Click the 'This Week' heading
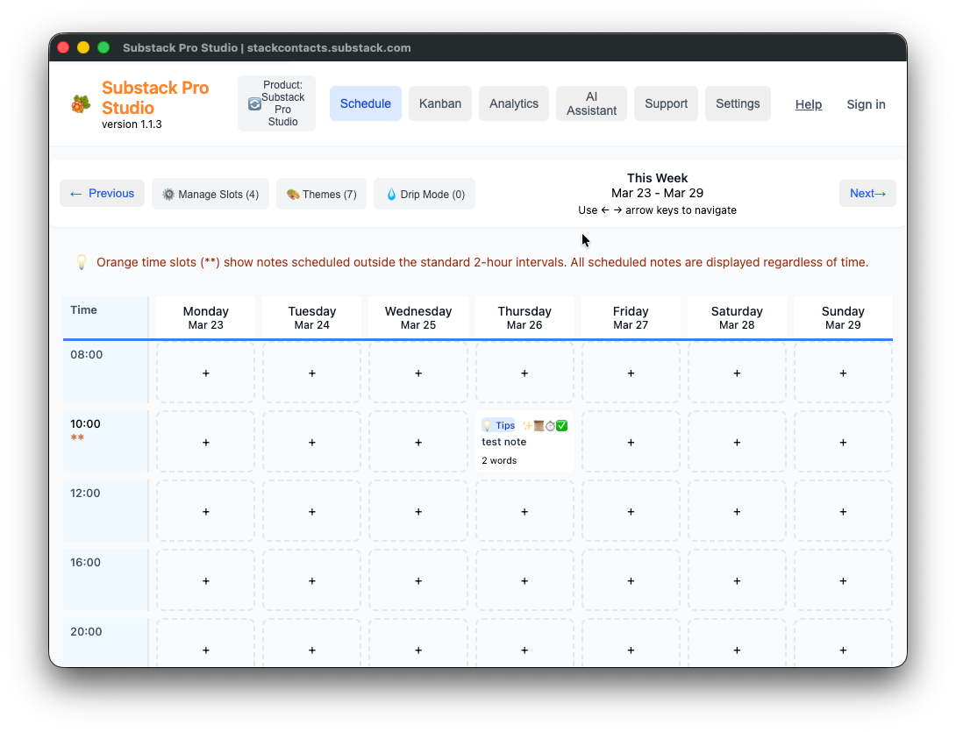The image size is (956, 732). click(657, 178)
